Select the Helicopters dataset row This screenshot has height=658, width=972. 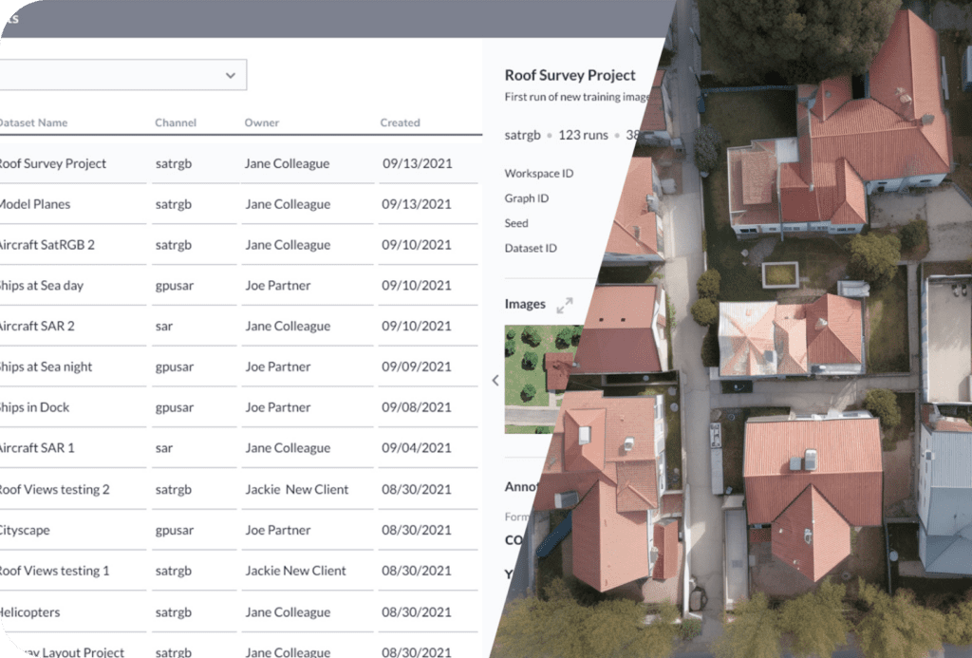pyautogui.click(x=33, y=611)
